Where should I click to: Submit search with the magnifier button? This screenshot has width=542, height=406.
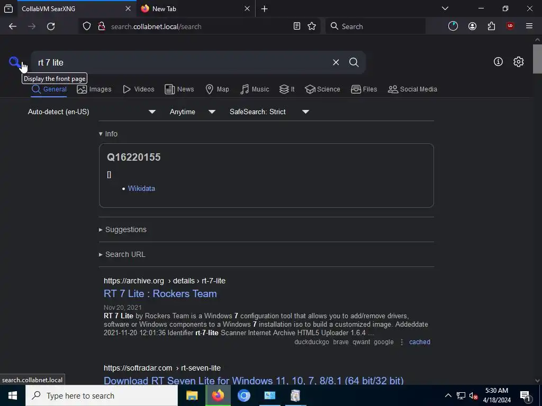(354, 62)
